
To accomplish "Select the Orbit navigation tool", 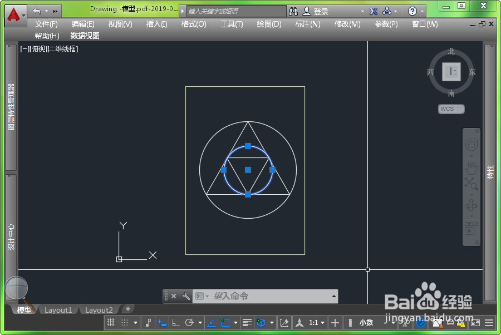I will (471, 205).
